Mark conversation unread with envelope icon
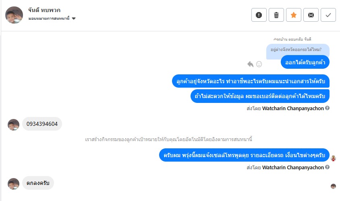 pos(311,15)
